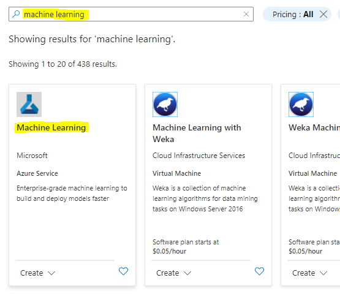Image resolution: width=340 pixels, height=294 pixels.
Task: Remove the Pricing : All filter
Action: click(323, 14)
